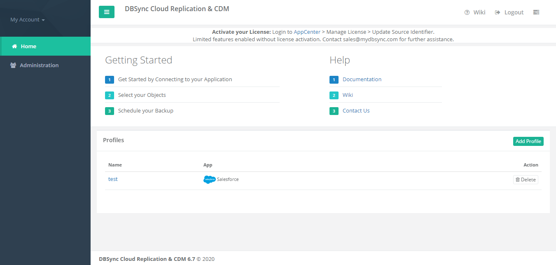Open the Wiki link under Help
The width and height of the screenshot is (556, 265).
(348, 95)
